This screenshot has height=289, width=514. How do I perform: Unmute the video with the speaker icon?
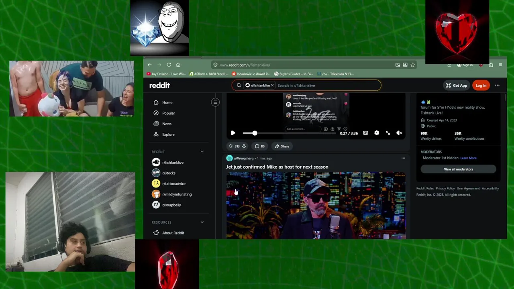click(x=399, y=133)
